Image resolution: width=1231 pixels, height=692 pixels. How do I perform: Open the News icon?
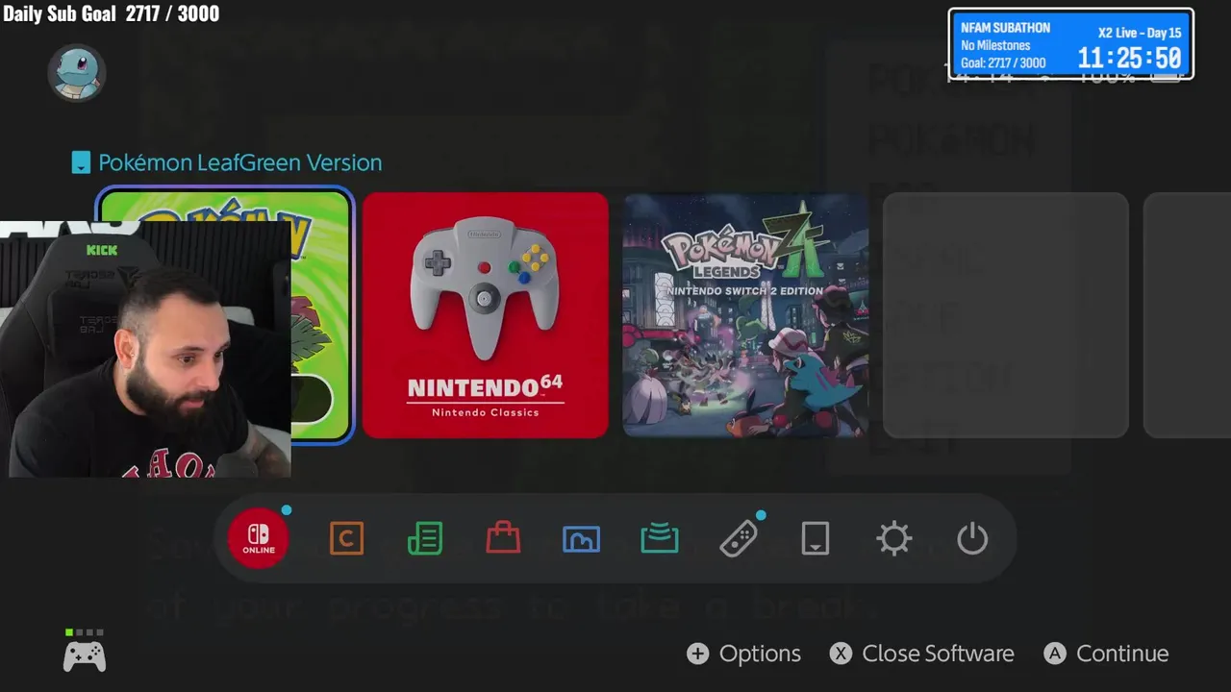[425, 538]
